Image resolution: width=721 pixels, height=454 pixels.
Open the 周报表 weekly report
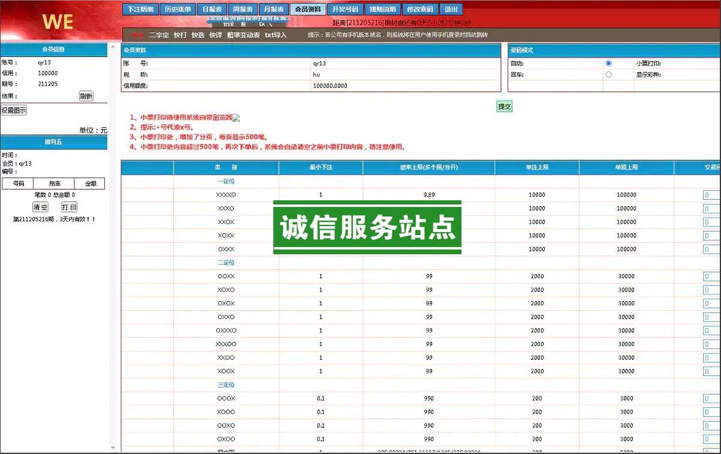tap(243, 10)
